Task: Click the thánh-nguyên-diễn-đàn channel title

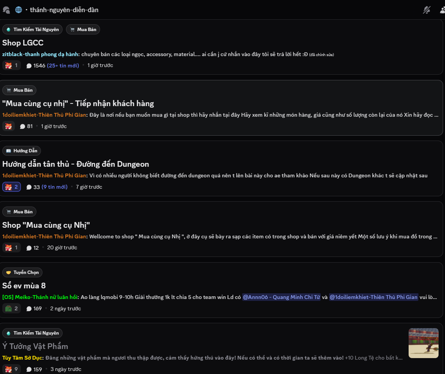Action: pyautogui.click(x=64, y=10)
